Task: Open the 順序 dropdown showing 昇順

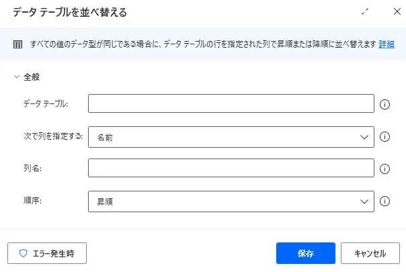Action: 231,201
